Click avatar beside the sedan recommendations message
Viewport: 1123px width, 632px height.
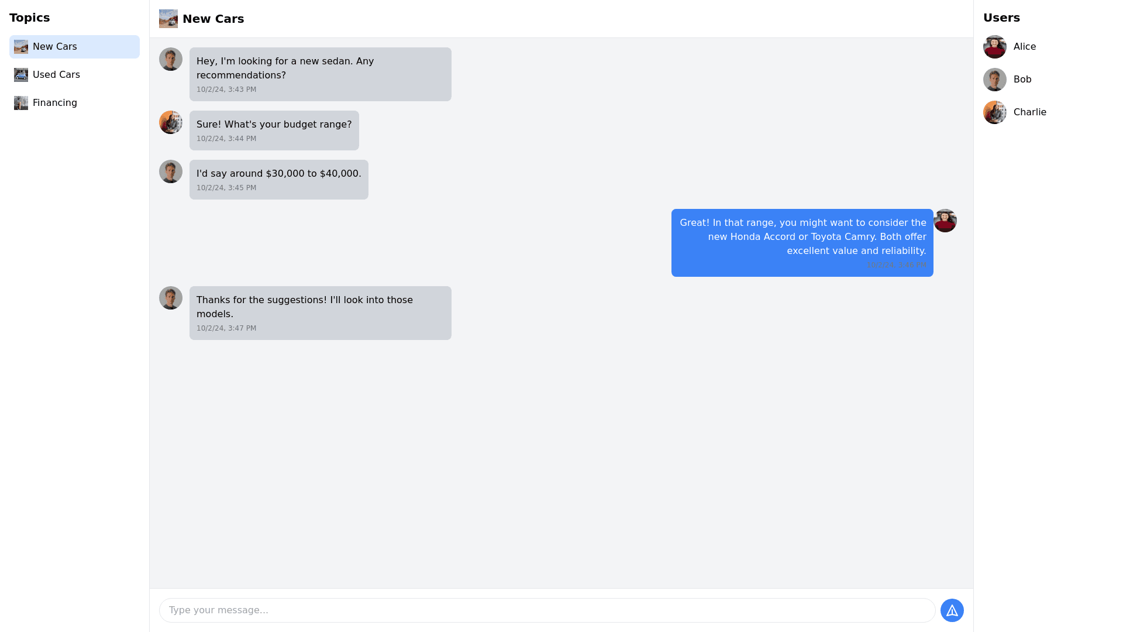[171, 59]
